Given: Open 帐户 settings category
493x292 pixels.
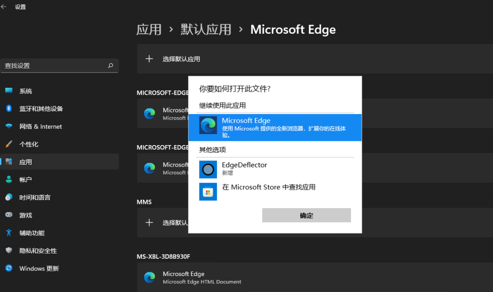Looking at the screenshot, I should 59,179.
